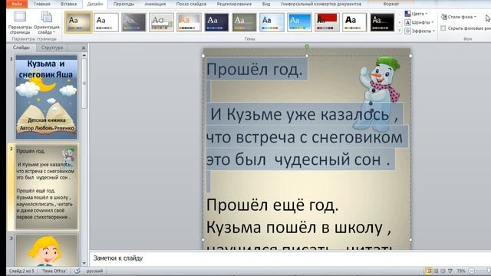Viewport: 491px width, 276px height.
Task: Apply the bright blue sky theme
Action: pos(299,22)
